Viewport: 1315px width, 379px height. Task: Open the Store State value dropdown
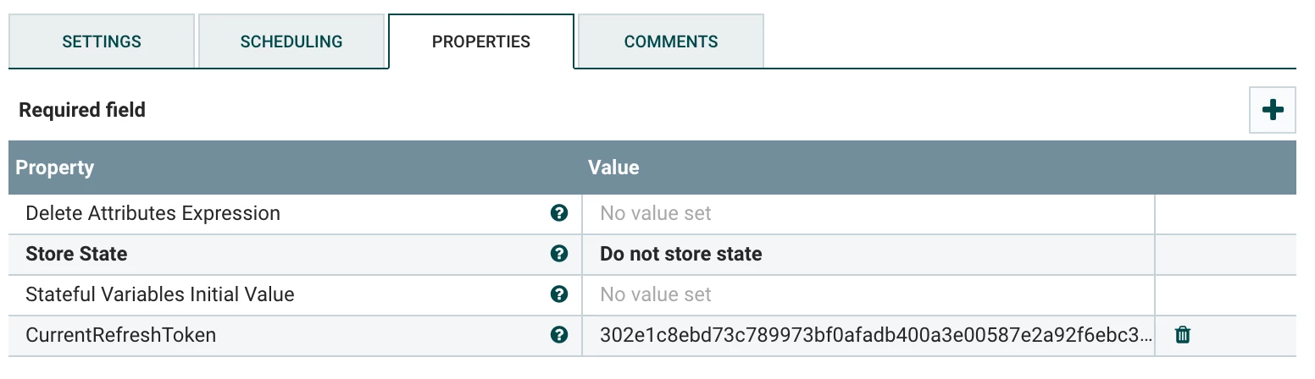[x=868, y=254]
